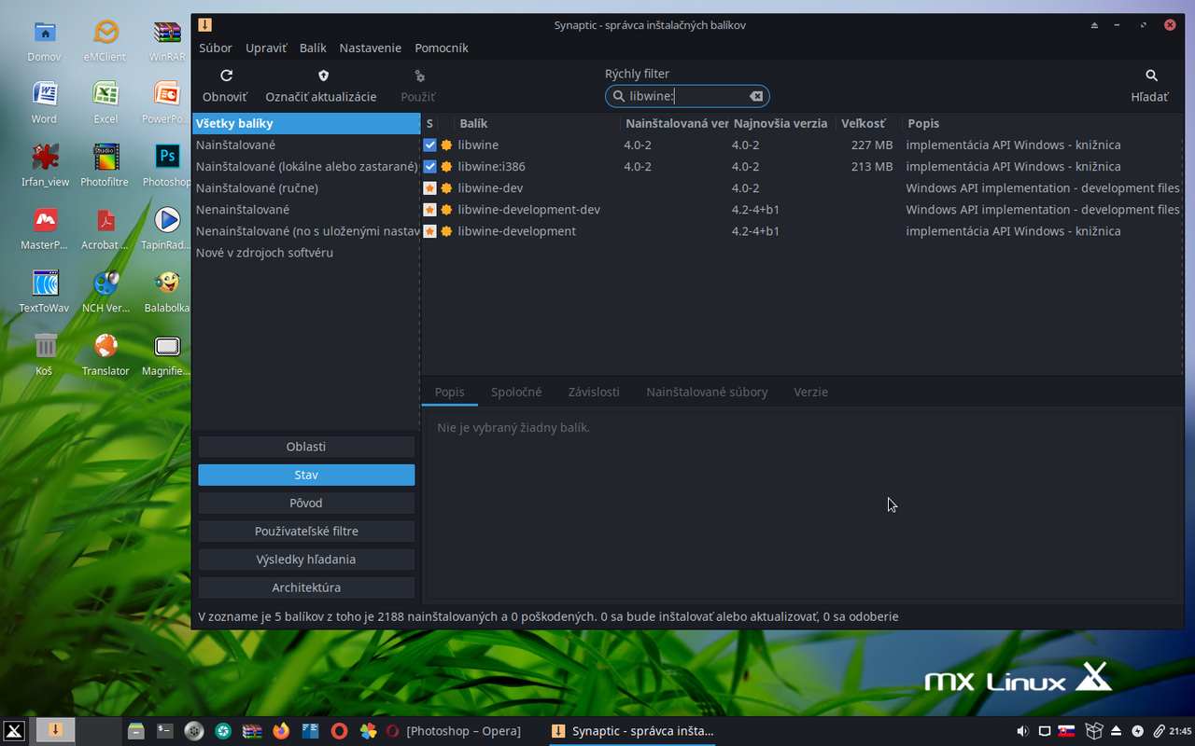Screen dimensions: 1195x746
Task: Click the support star icon beside libwine-dev
Action: (447, 188)
